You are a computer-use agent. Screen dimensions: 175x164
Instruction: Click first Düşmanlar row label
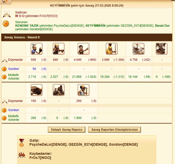15,60
